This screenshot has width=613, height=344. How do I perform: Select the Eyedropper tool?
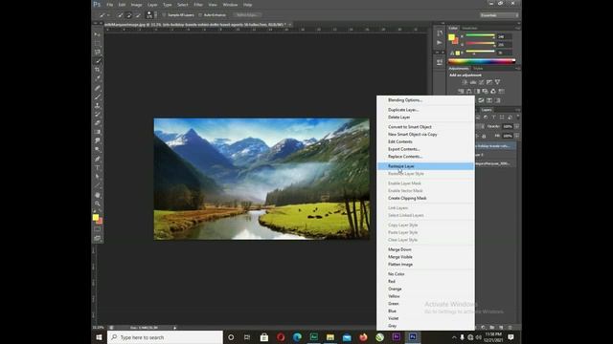click(x=98, y=78)
